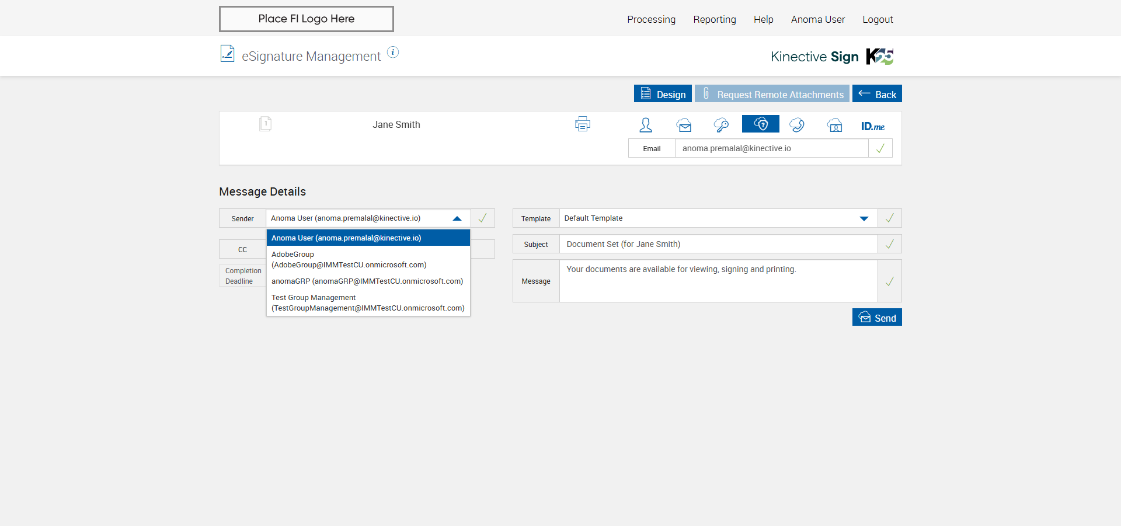Viewport: 1121px width, 526px height.
Task: Click the info icon beside eSignature Management
Action: point(393,53)
